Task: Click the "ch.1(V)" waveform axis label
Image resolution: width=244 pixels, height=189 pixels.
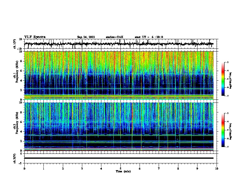Action: [x=15, y=44]
